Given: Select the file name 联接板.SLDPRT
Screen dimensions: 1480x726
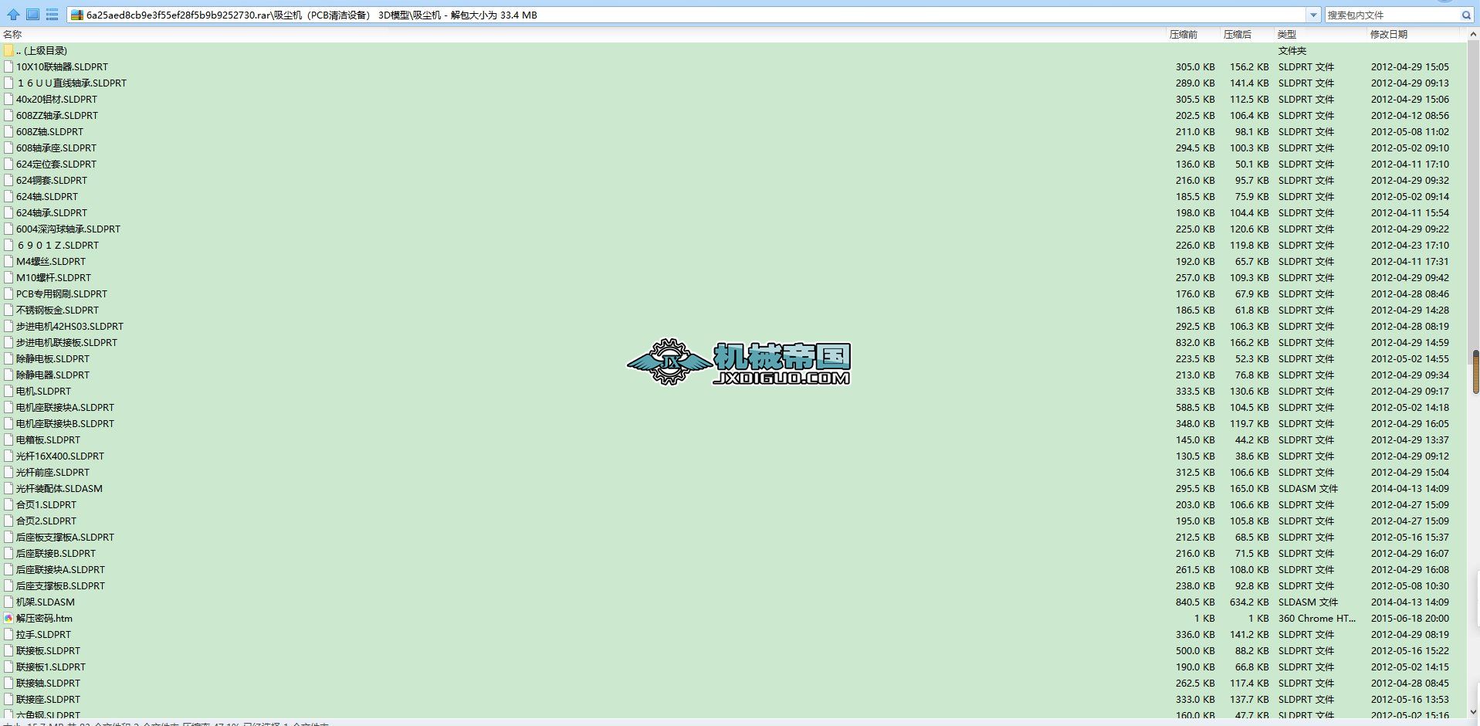Looking at the screenshot, I should 48,650.
